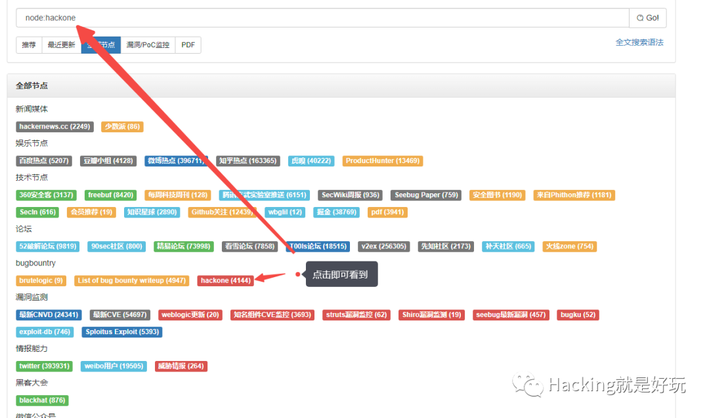This screenshot has width=709, height=418.
Task: Select List of bug bounty writeup (4947)
Action: [x=131, y=281]
